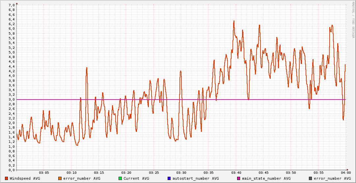356x183 pixels.
Task: Click the 5,0 value on the Y axis
Action: [12, 52]
